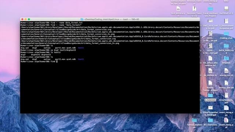Open the ErrorAnalysis.pdf file
Screen dimensions: 235x132
tap(226, 95)
